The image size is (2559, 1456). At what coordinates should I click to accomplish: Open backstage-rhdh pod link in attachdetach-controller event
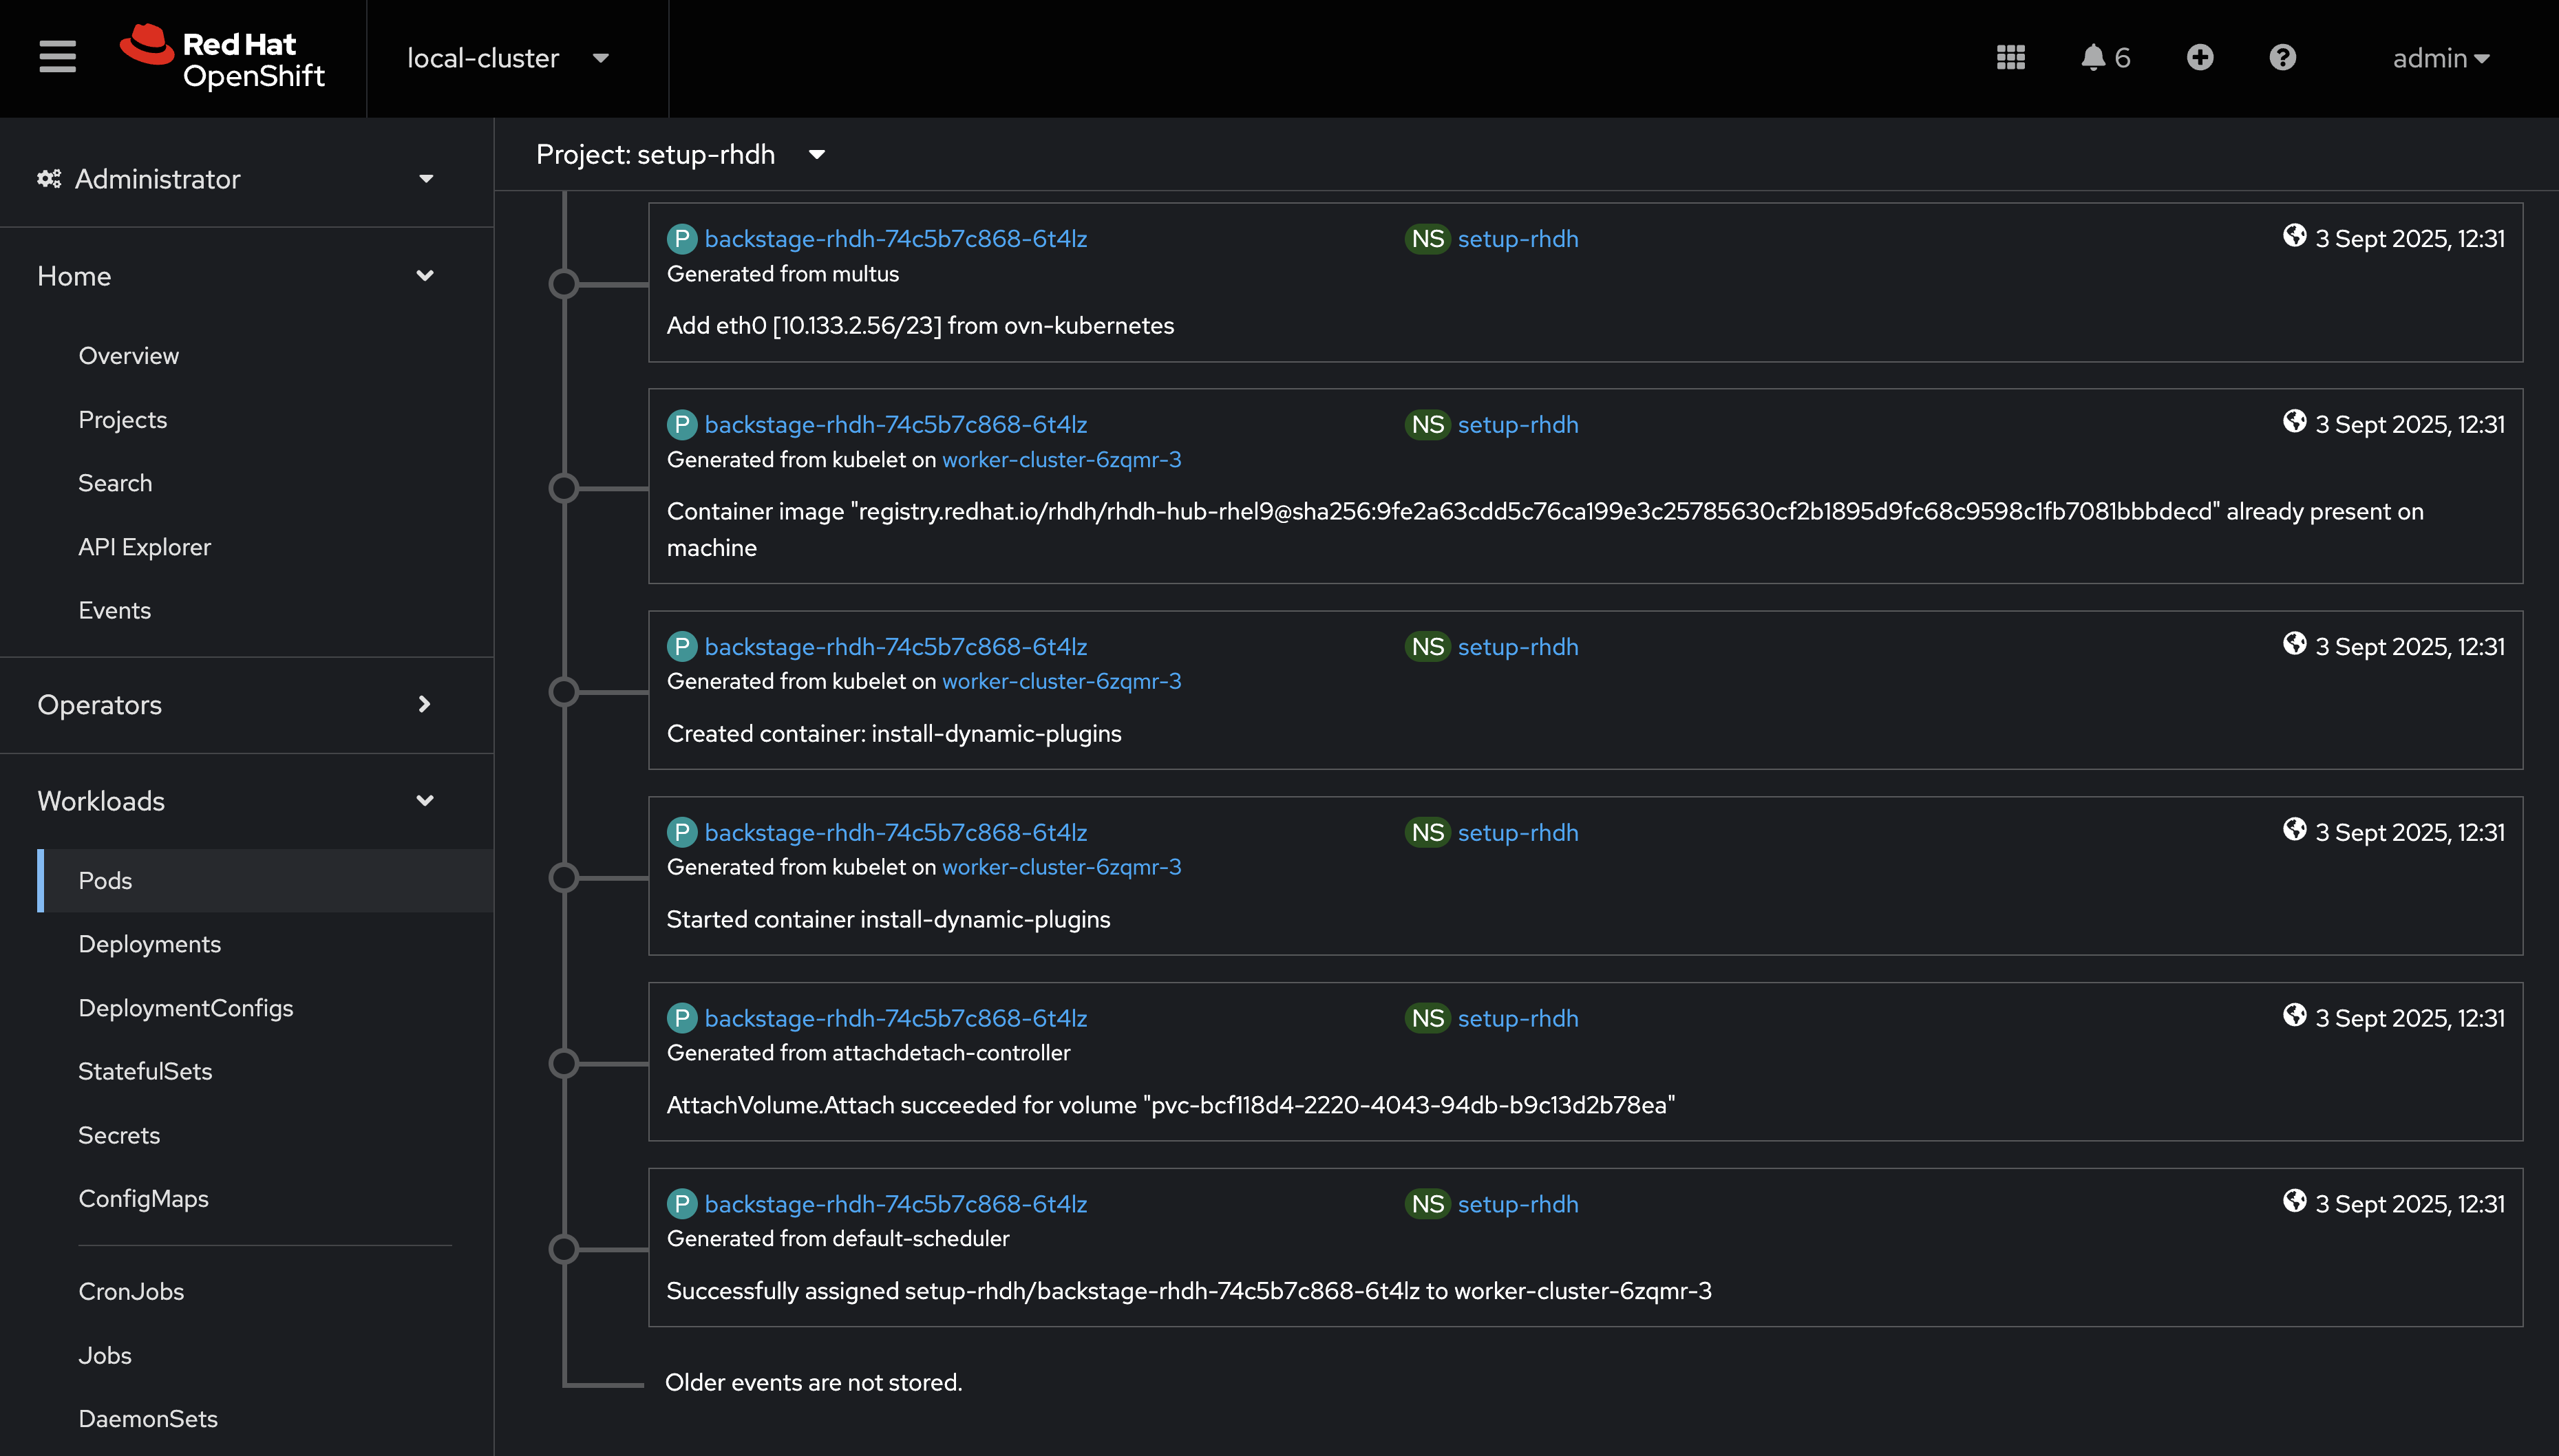[895, 1019]
